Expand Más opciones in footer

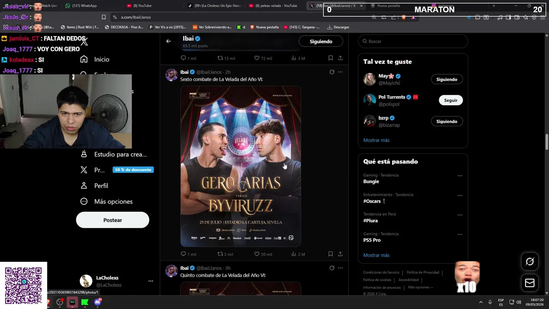coord(420,288)
